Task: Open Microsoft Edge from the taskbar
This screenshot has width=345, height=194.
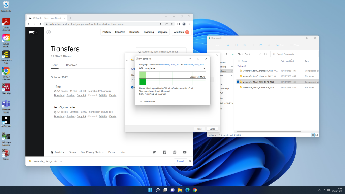Action: [x=187, y=190]
